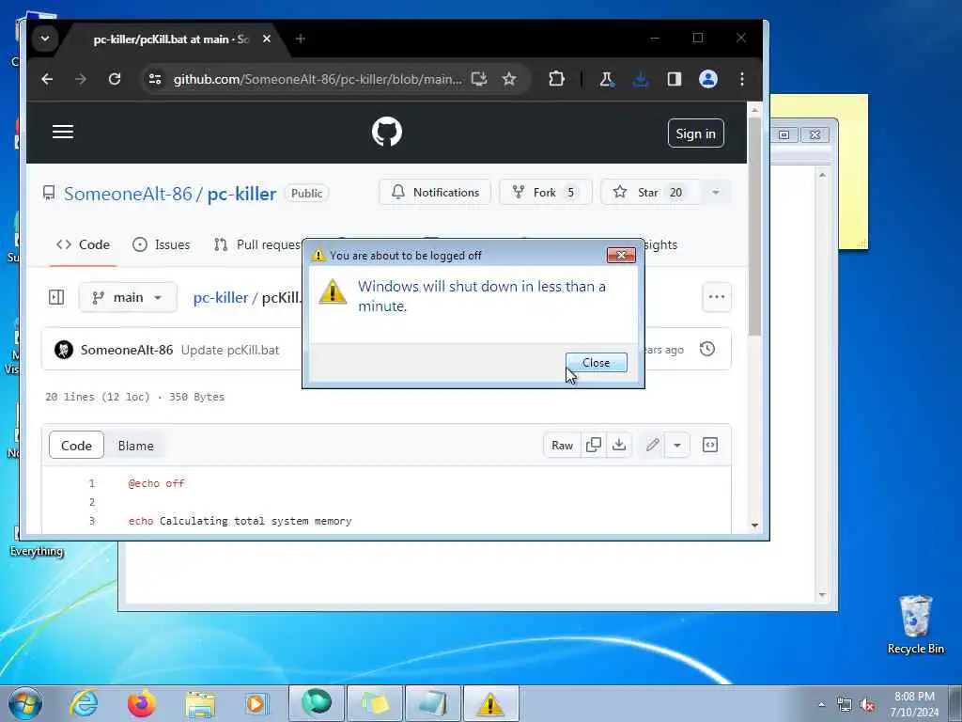
Task: Switch to the Sticky Notes taskbar item
Action: [x=375, y=703]
